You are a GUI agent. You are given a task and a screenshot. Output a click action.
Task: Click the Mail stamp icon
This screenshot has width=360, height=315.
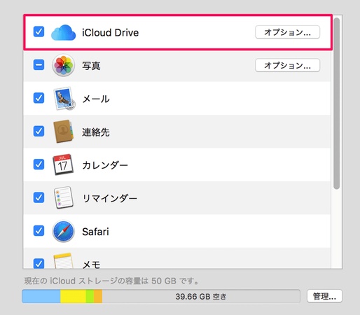click(x=64, y=99)
